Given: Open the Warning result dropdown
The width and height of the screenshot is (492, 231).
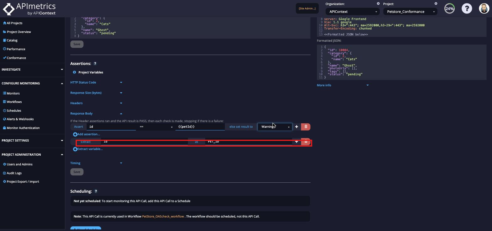Looking at the screenshot, I should coord(275,127).
